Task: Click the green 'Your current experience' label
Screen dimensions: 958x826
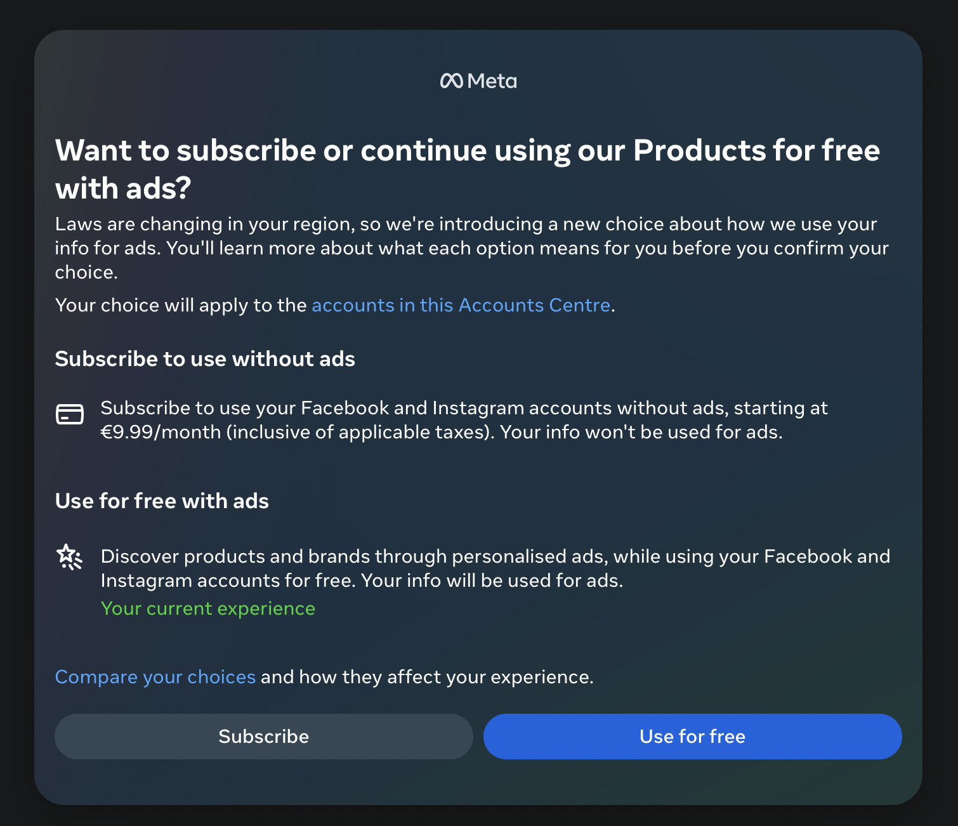Action: point(208,608)
